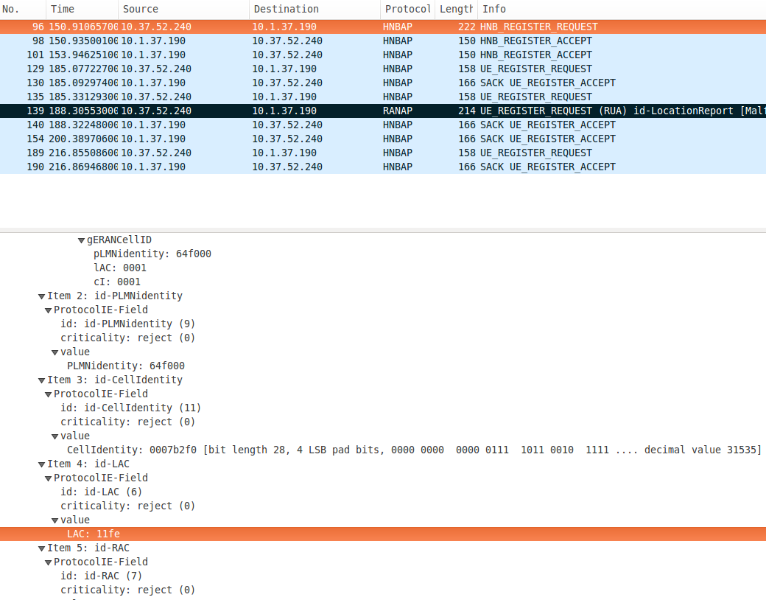Sort packets by the No. column header

pos(23,10)
